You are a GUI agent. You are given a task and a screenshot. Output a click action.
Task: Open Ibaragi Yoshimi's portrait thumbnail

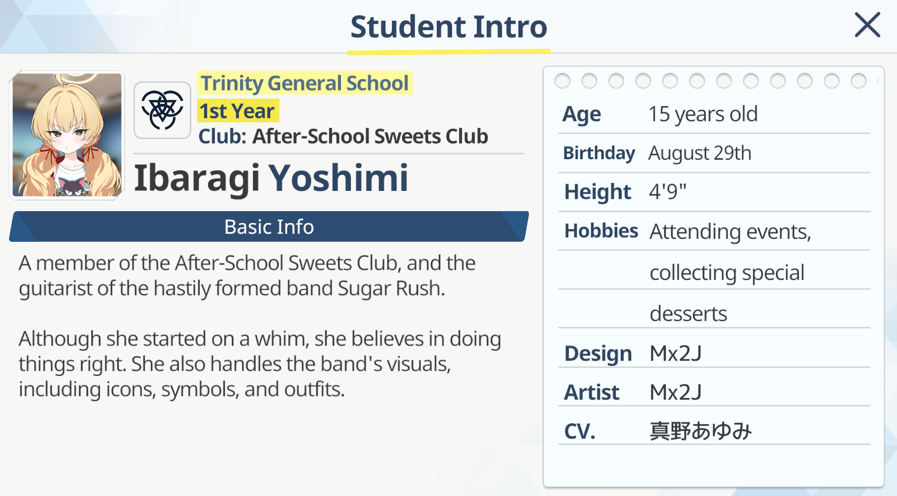pos(67,135)
